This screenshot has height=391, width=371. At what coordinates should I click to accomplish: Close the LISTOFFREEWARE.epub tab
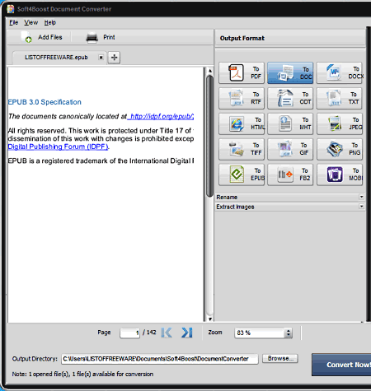point(101,58)
